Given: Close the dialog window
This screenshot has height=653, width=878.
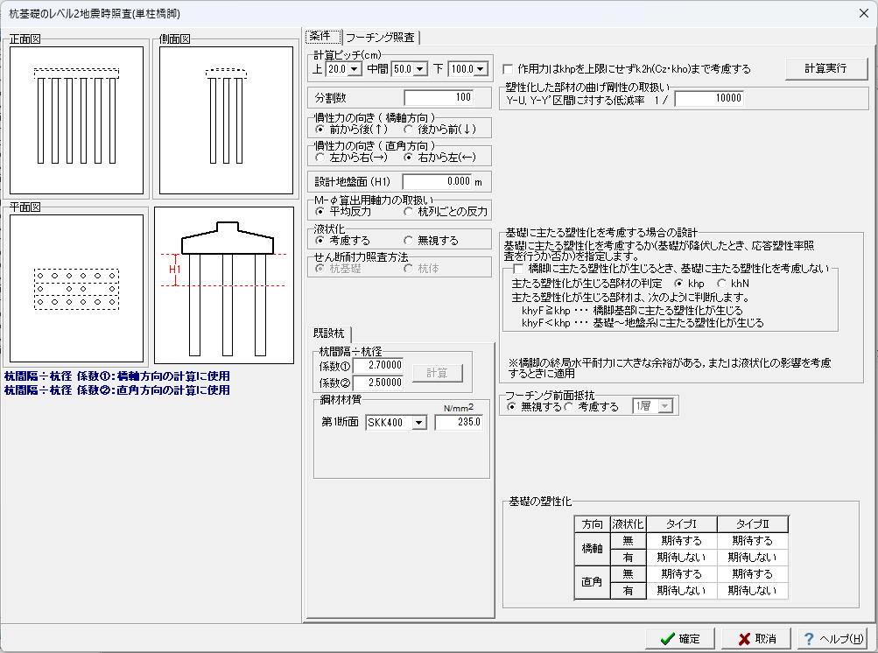Looking at the screenshot, I should [x=863, y=13].
